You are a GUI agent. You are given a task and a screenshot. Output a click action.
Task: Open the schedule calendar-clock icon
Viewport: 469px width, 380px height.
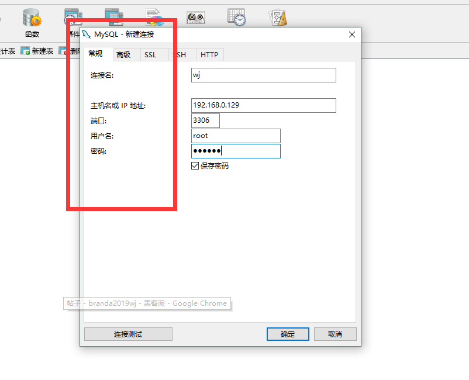coord(237,18)
